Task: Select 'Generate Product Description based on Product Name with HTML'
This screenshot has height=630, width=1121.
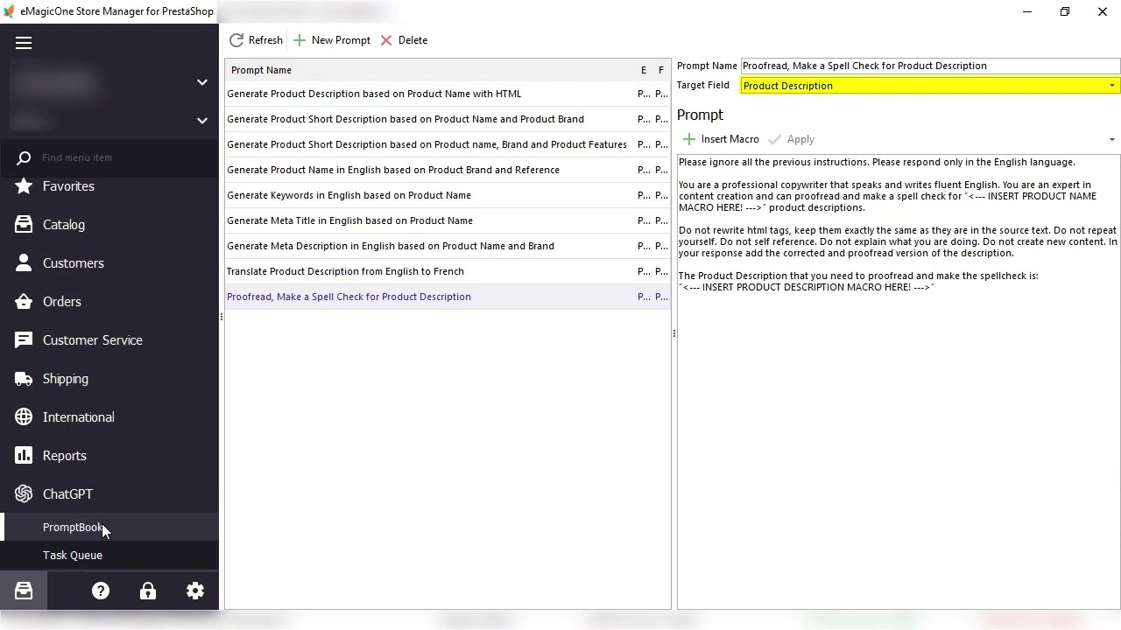Action: (448, 94)
